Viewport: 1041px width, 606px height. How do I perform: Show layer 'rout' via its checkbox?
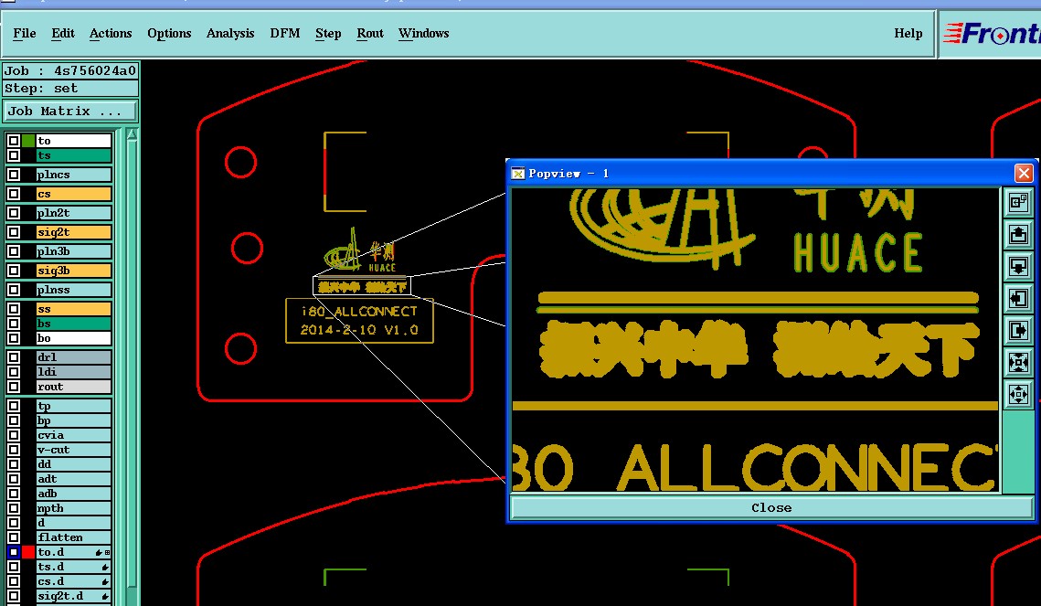click(x=14, y=387)
